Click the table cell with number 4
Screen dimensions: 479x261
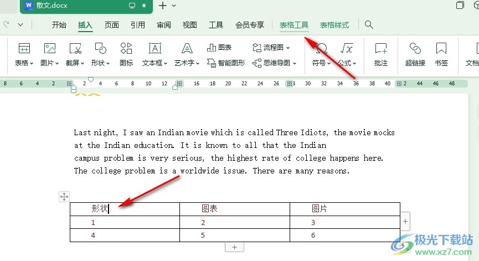[125, 236]
